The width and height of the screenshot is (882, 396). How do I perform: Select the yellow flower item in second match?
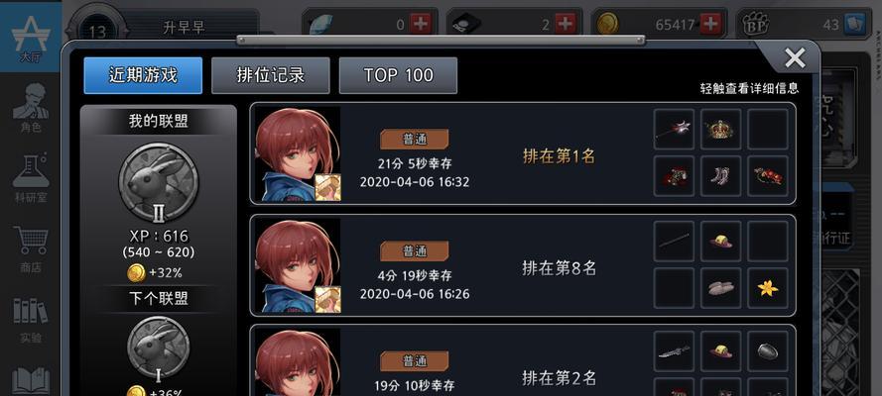pos(768,288)
